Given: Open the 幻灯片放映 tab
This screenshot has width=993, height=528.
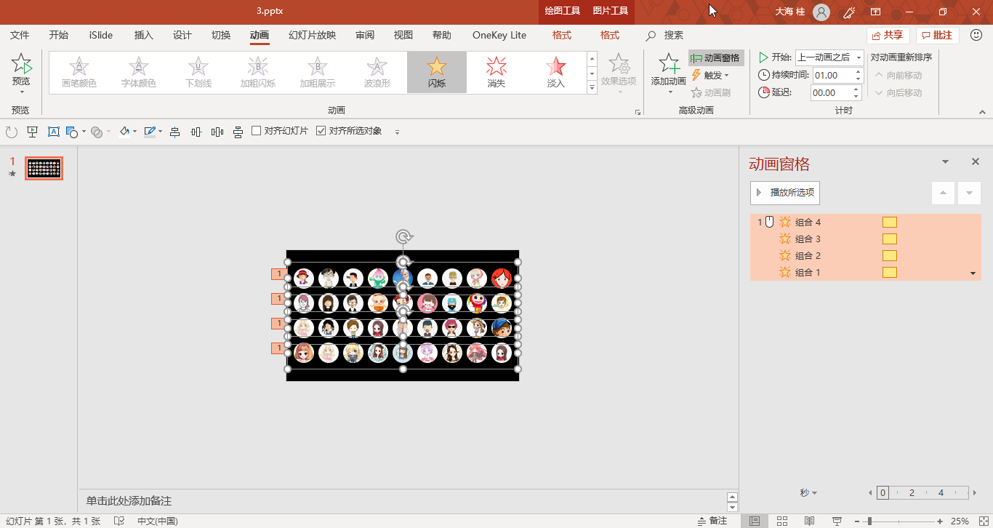Looking at the screenshot, I should coord(312,35).
